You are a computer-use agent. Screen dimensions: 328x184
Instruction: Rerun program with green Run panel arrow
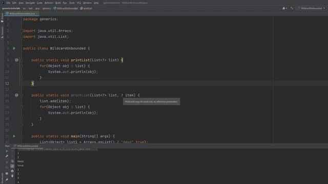(7, 151)
